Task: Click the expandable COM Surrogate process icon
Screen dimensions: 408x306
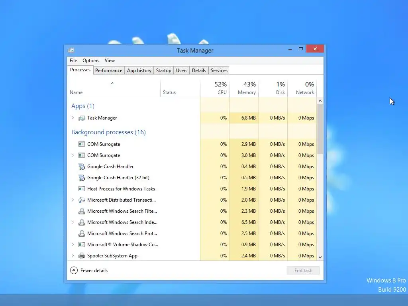Action: (x=81, y=155)
